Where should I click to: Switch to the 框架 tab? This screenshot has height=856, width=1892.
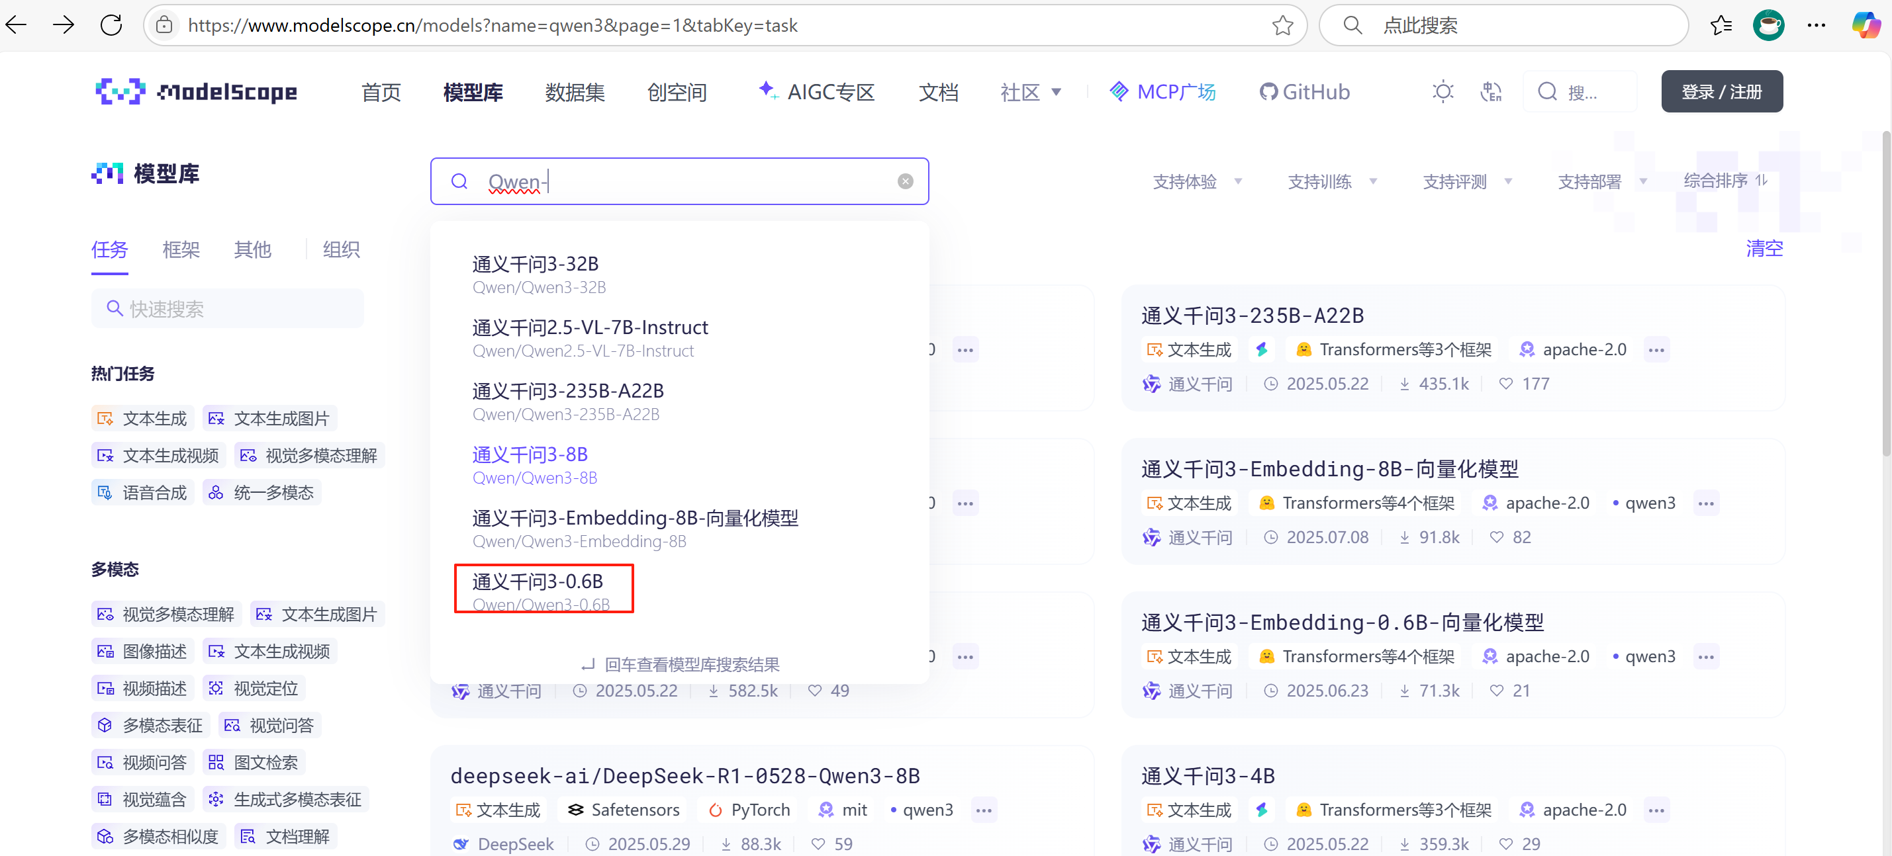pyautogui.click(x=181, y=249)
